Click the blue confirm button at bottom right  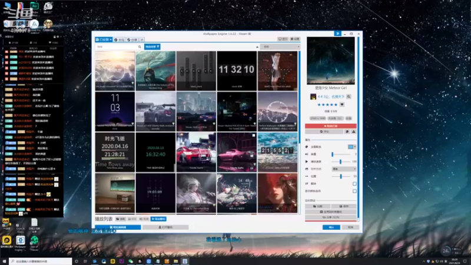pos(331,227)
